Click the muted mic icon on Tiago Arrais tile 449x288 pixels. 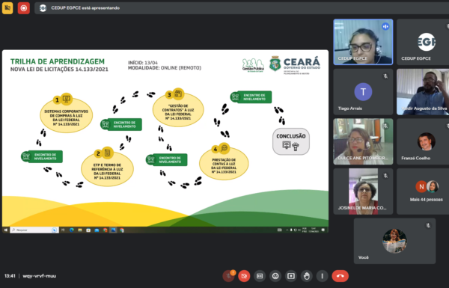(x=385, y=76)
